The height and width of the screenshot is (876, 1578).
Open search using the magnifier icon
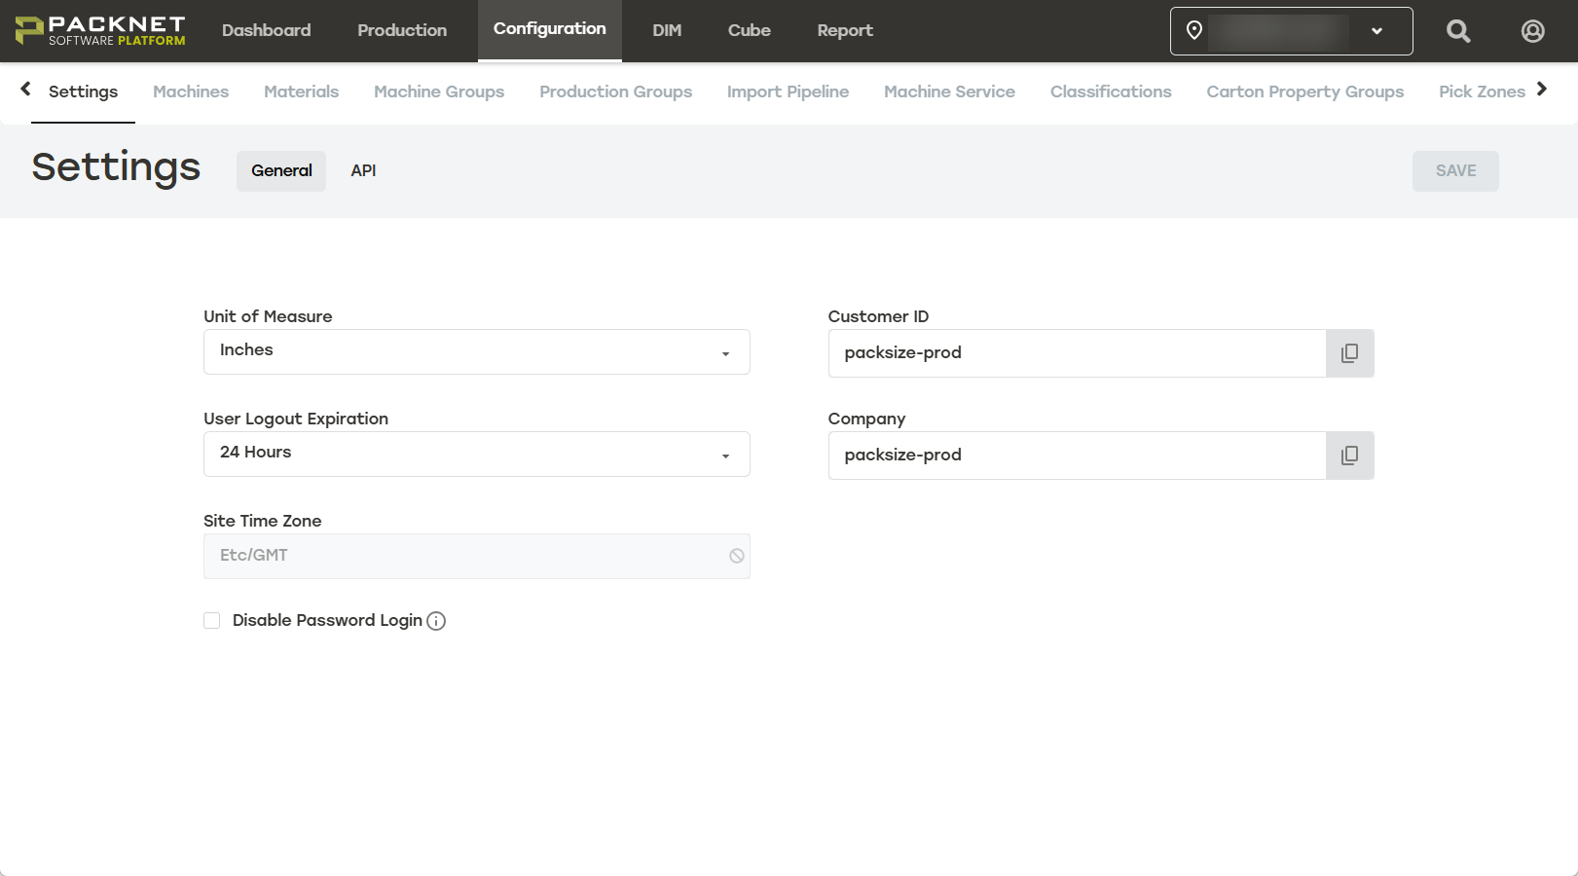click(1457, 30)
